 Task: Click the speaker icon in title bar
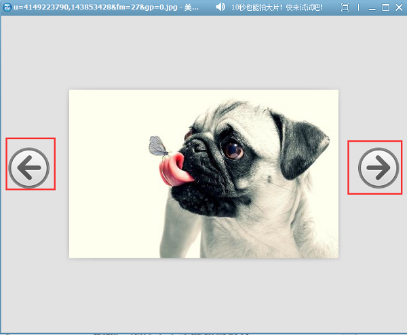[220, 7]
